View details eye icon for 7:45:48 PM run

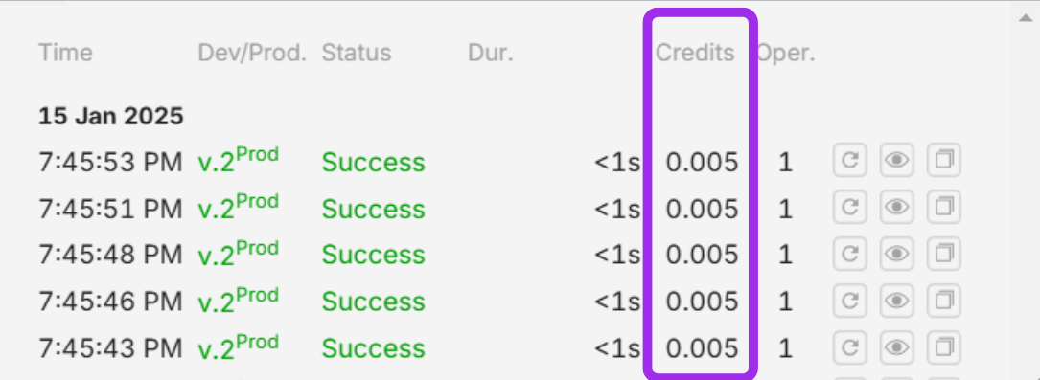click(x=897, y=254)
